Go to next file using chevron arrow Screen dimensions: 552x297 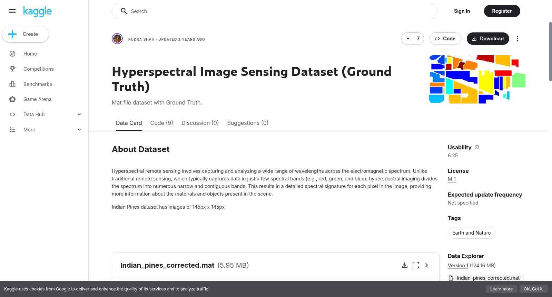point(427,265)
